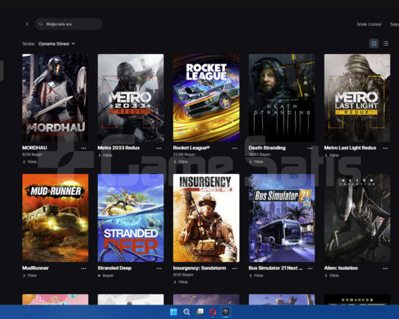Screen dimensions: 399x319
Task: Click the Epic Games Launcher taskbar icon
Action: click(x=226, y=312)
